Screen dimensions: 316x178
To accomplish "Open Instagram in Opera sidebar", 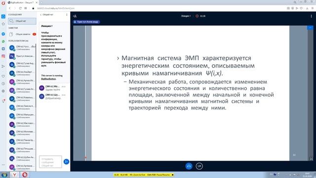I will pyautogui.click(x=3, y=56).
